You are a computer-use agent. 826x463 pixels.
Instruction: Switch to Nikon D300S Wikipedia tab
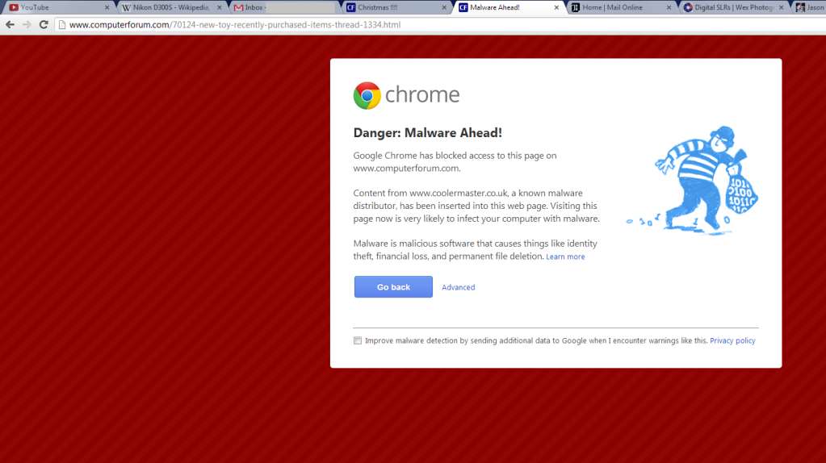[x=171, y=7]
